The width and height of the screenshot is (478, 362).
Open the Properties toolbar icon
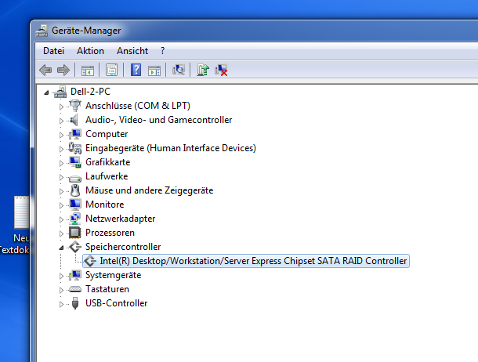(111, 70)
